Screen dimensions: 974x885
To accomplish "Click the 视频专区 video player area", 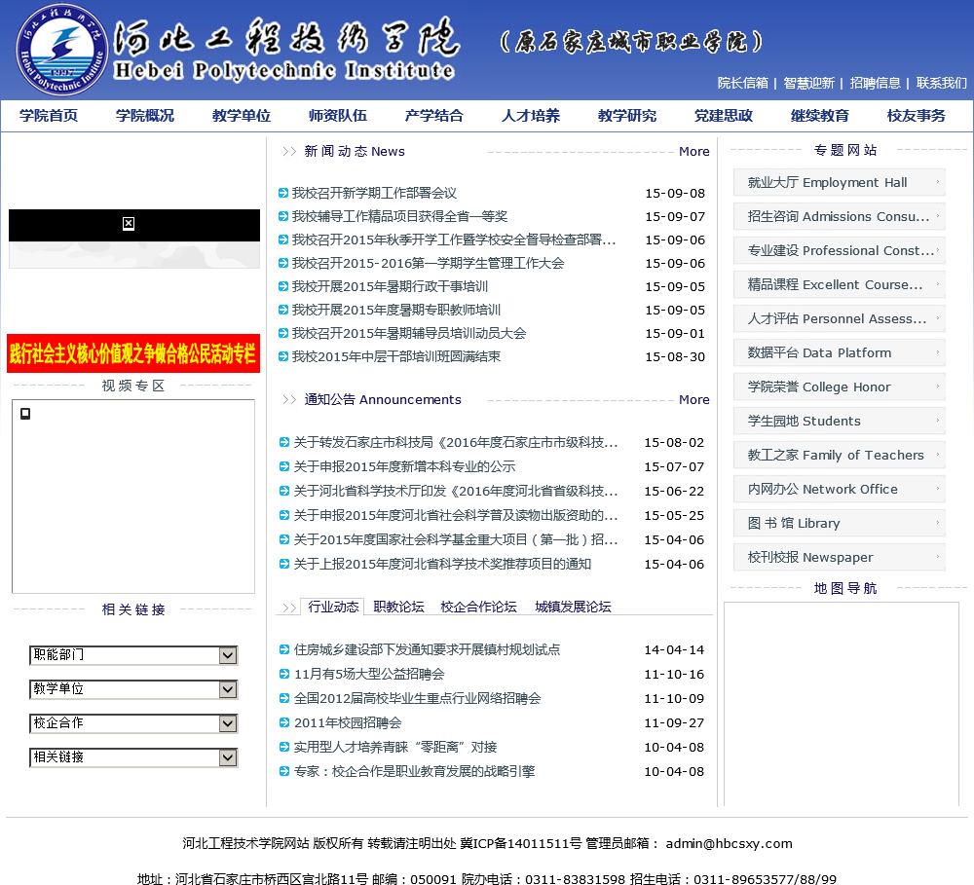I will coord(133,497).
